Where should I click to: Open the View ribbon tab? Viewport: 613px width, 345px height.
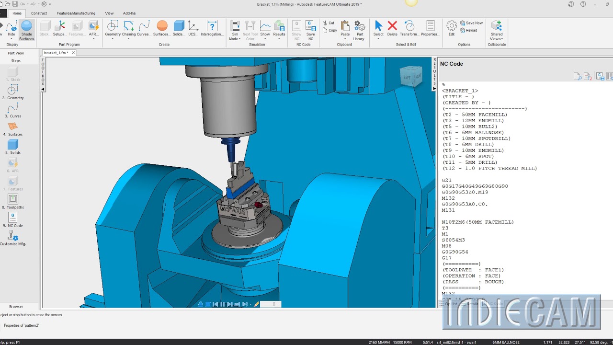(x=109, y=13)
